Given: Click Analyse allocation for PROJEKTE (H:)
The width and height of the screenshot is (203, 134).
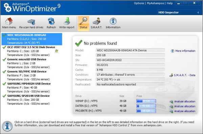Looking at the screenshot, I should pyautogui.click(x=185, y=111).
